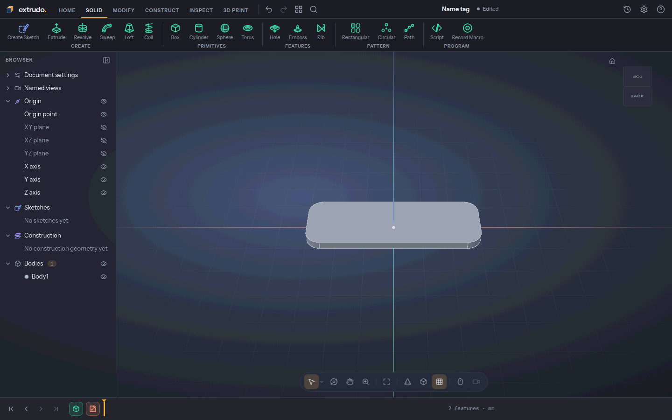Insert a Box primitive
Screen dimensions: 672x420
[175, 32]
